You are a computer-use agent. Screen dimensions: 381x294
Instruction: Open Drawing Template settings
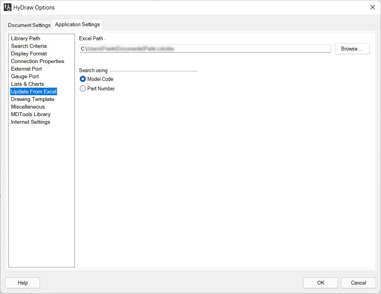(x=32, y=99)
